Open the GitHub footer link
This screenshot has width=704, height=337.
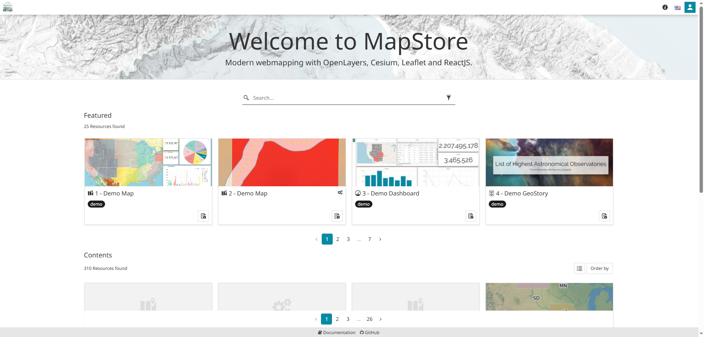[x=370, y=333]
